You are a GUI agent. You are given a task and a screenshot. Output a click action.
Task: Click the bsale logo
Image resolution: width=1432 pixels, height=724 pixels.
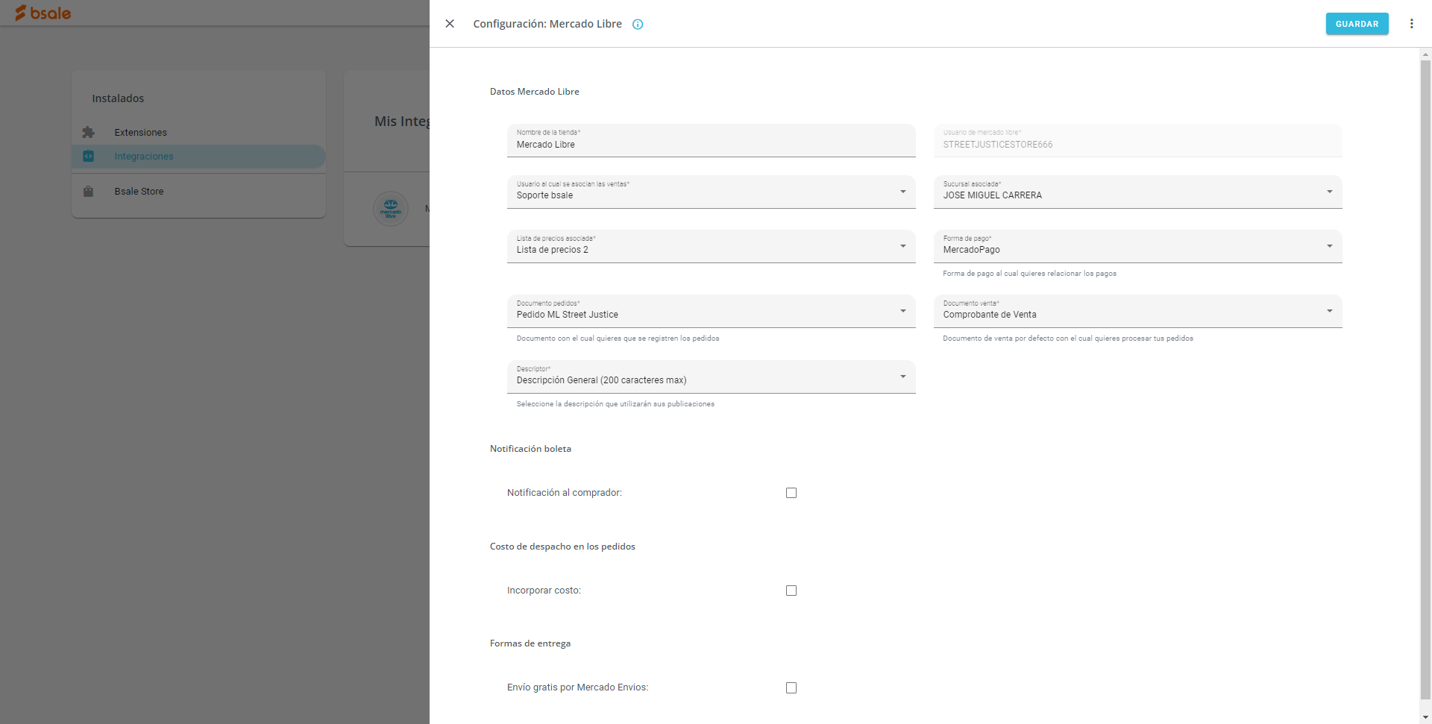tap(43, 13)
